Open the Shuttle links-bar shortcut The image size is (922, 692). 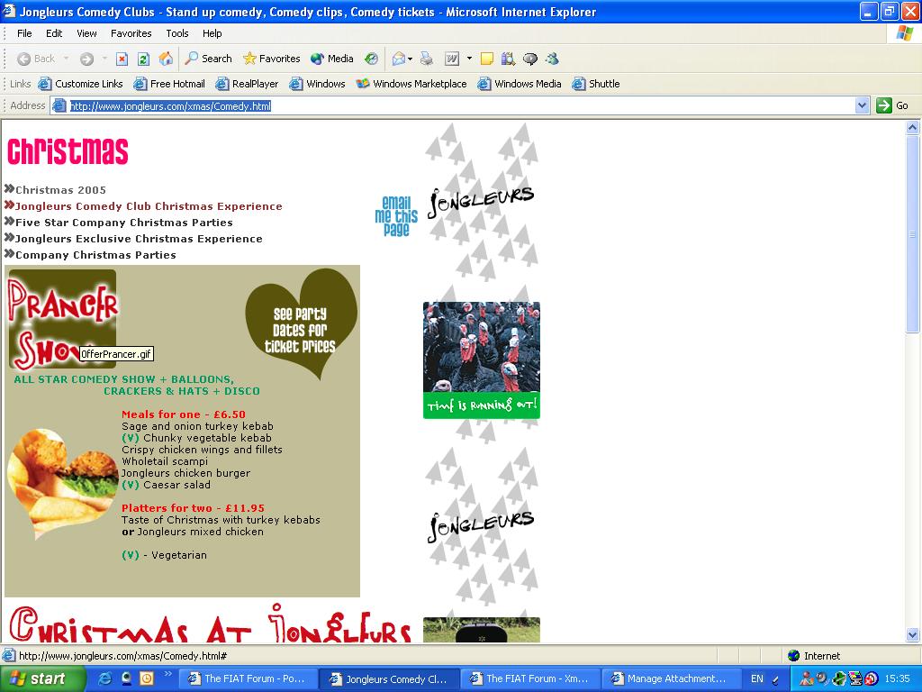click(x=596, y=84)
